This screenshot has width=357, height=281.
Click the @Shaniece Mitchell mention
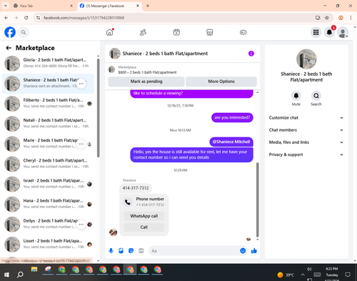coord(231,142)
